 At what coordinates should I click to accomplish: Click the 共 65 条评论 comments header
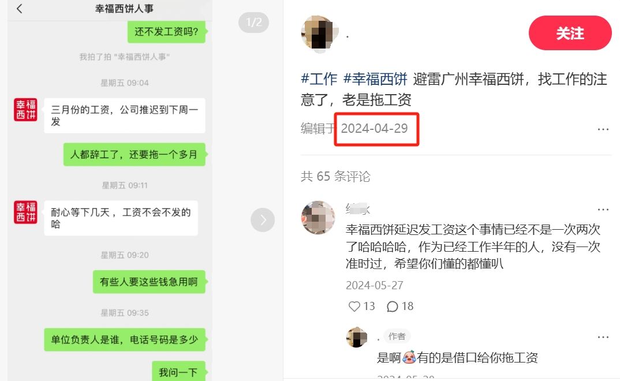point(335,176)
